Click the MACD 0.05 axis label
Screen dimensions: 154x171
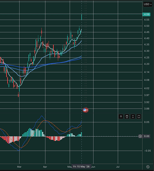[x=146, y=122]
